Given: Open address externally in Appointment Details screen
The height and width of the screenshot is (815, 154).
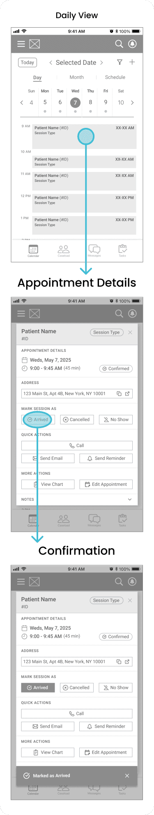Looking at the screenshot, I should pos(127,393).
